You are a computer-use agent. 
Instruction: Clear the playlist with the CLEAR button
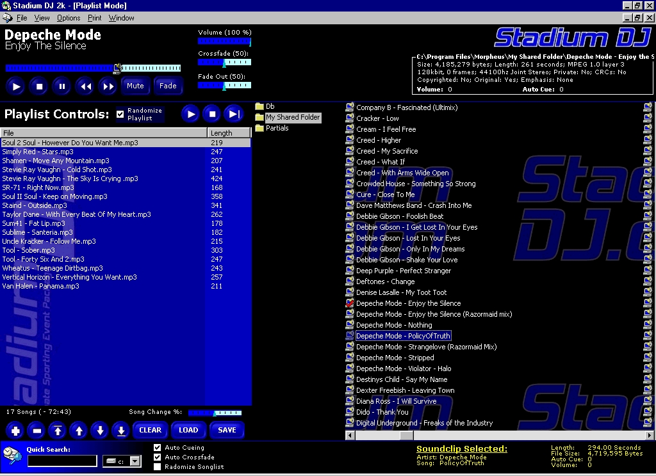[150, 430]
